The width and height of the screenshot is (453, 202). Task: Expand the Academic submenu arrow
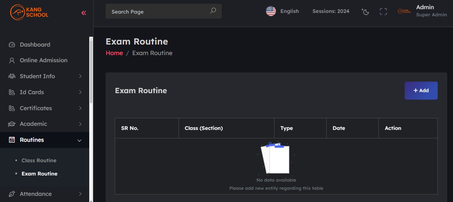[x=80, y=124]
